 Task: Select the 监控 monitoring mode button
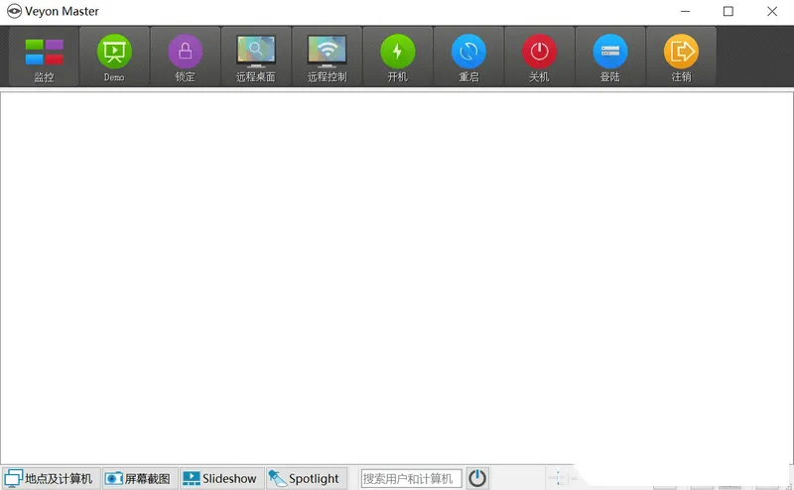(x=44, y=57)
